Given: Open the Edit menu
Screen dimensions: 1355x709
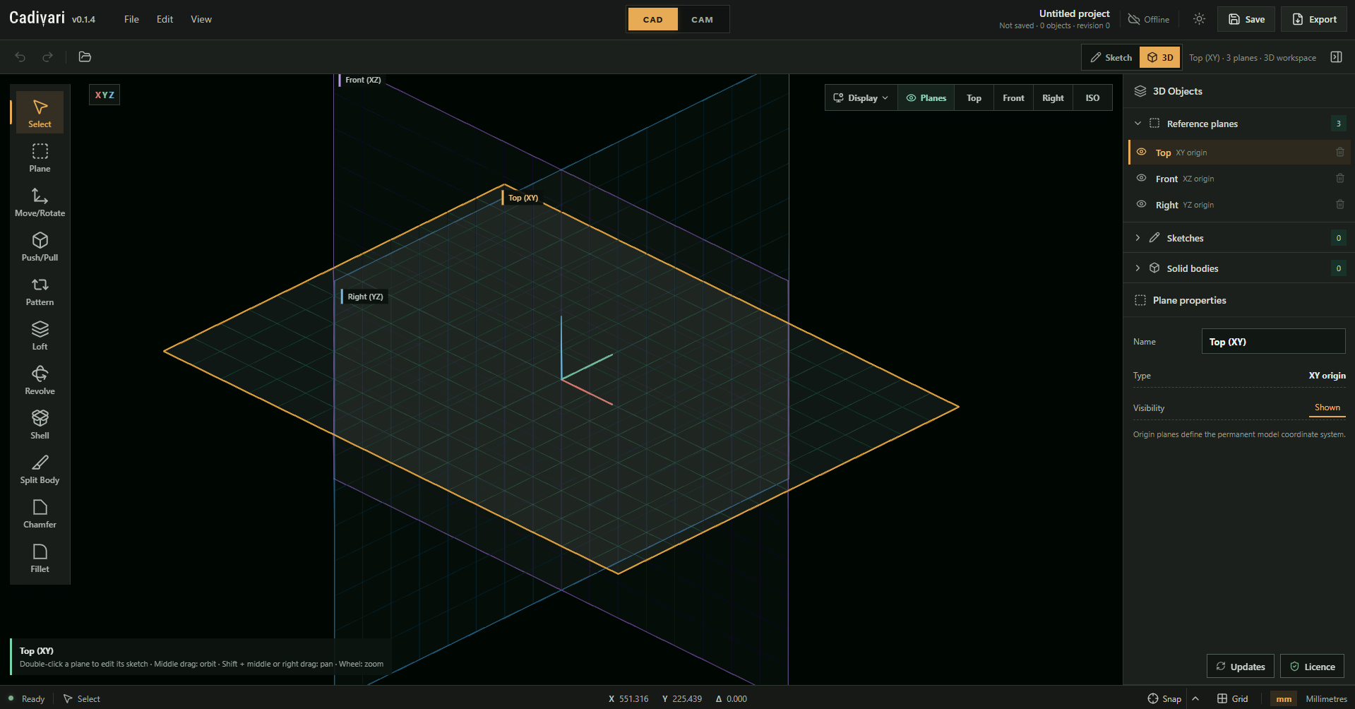Looking at the screenshot, I should tap(165, 19).
